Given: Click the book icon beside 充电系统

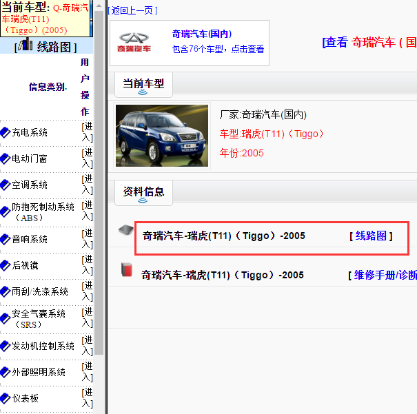Looking at the screenshot, I should (x=5, y=132).
